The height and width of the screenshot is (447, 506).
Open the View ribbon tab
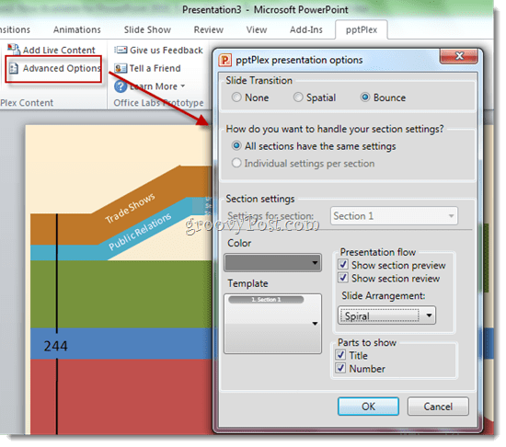pyautogui.click(x=257, y=29)
